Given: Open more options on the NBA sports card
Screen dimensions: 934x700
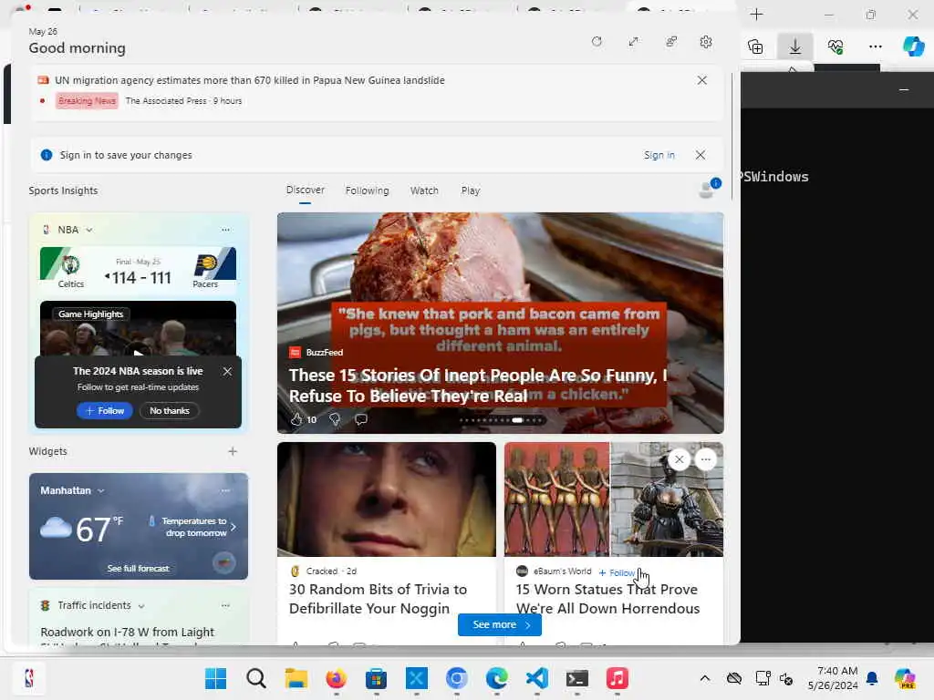Looking at the screenshot, I should pos(225,229).
